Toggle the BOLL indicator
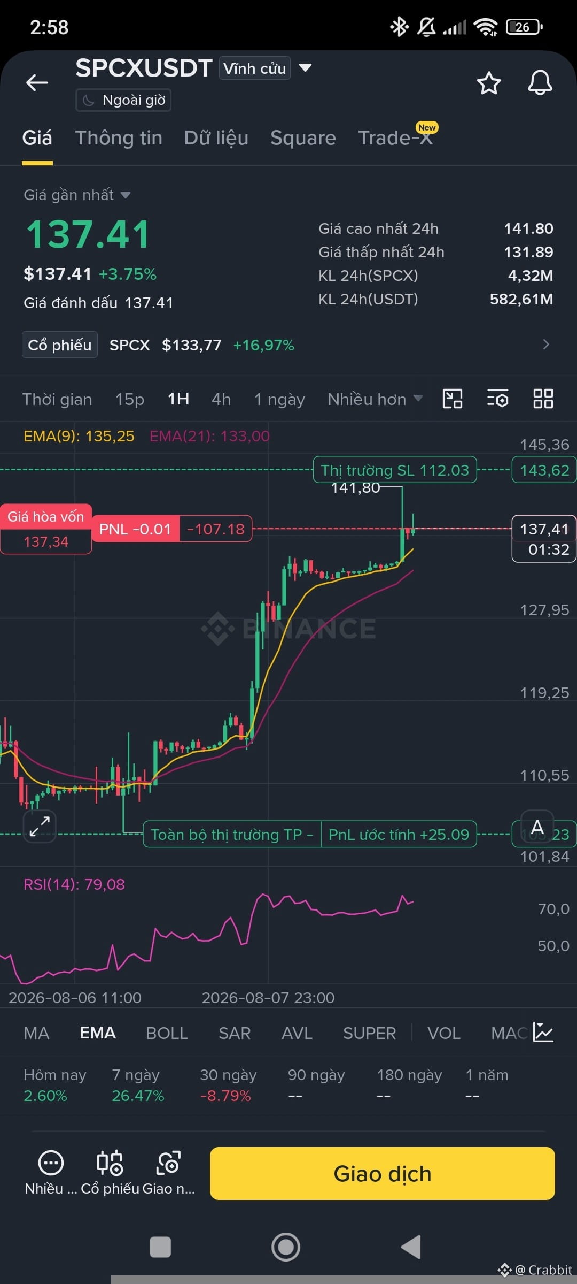 pos(167,1033)
